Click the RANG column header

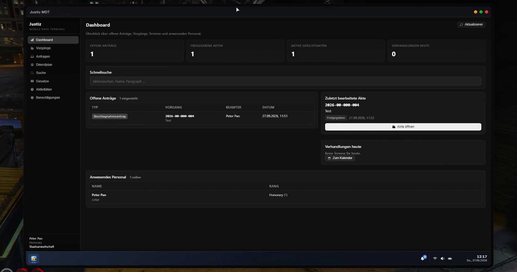(x=274, y=186)
